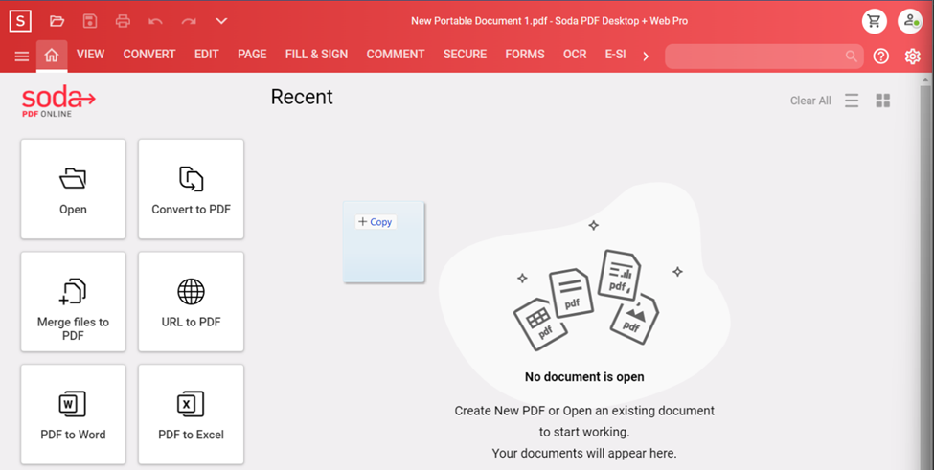Open help with the question mark icon
934x470 pixels.
click(x=881, y=56)
